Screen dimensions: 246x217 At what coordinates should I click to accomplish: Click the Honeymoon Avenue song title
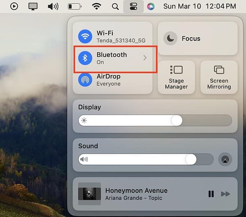coord(137,190)
